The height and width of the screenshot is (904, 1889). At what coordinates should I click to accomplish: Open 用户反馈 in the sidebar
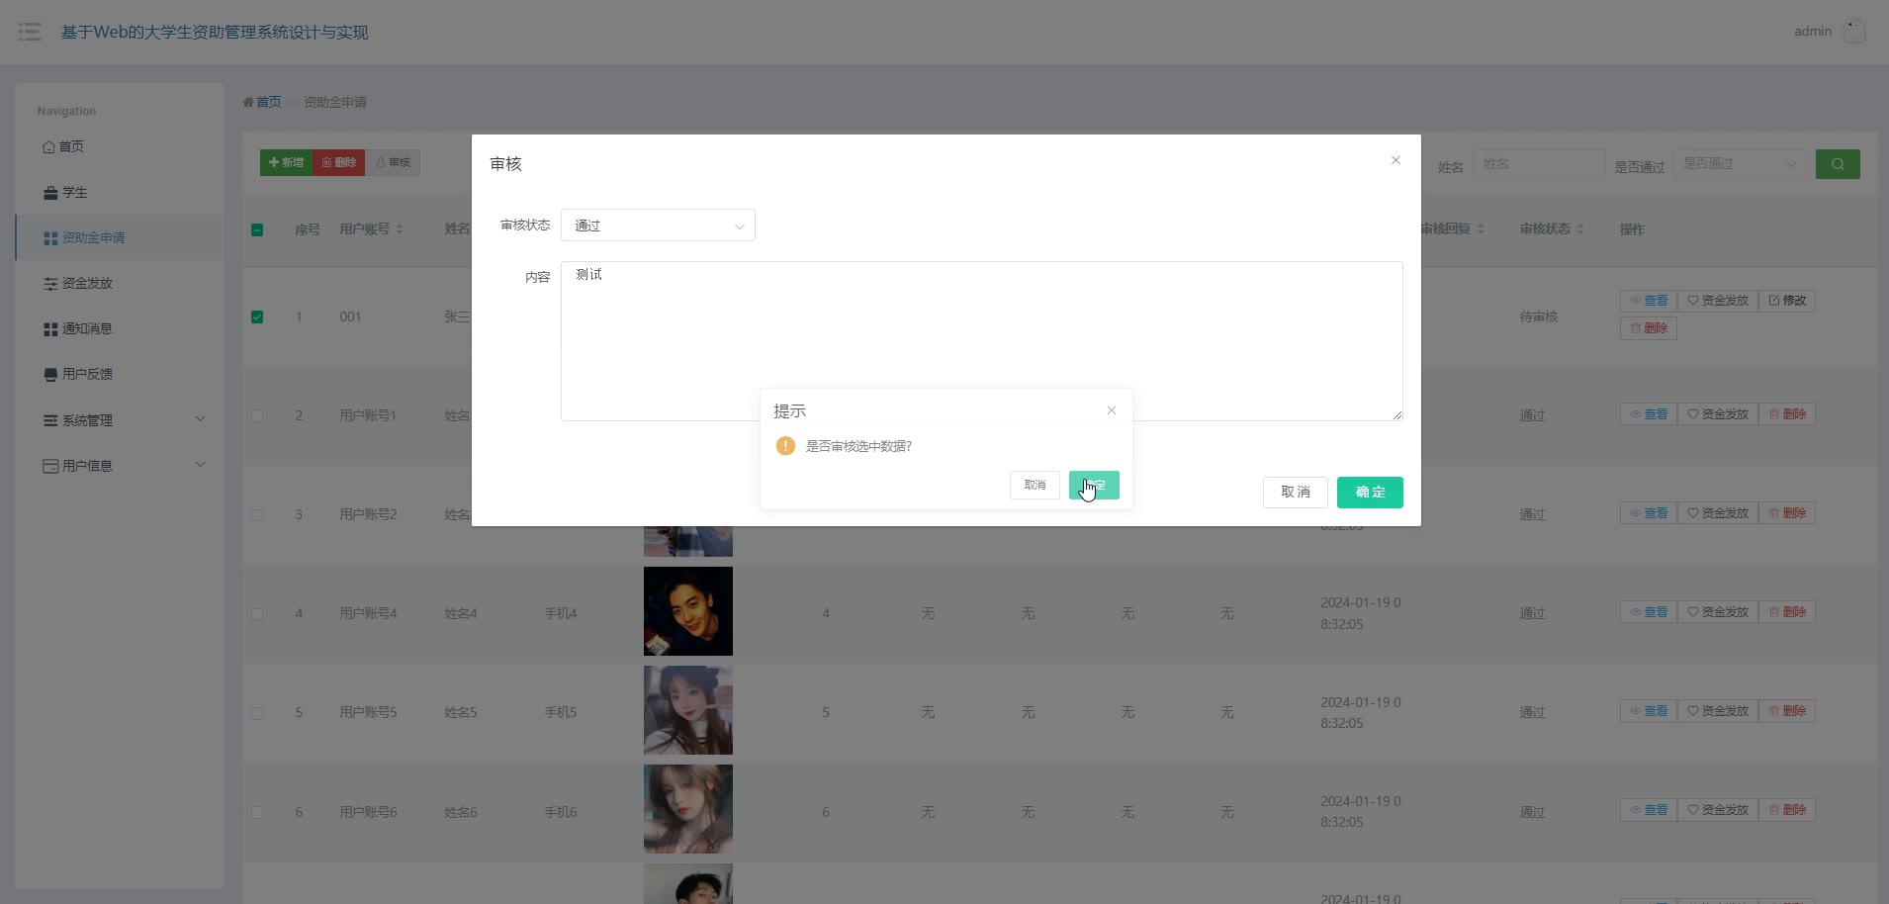coord(120,374)
